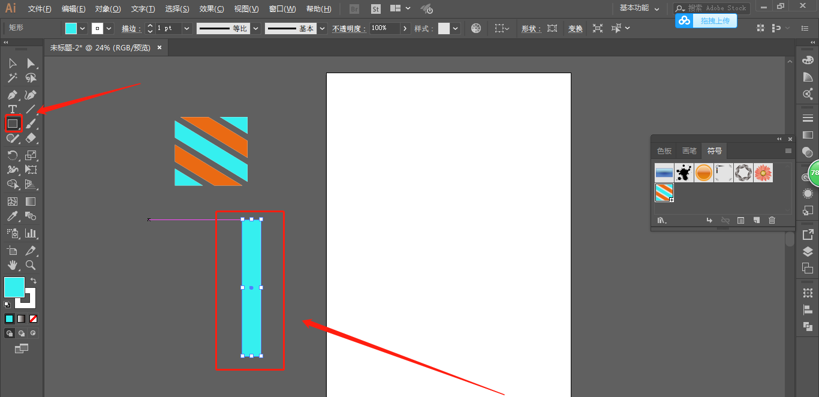This screenshot has height=397, width=819.
Task: Enable Draw Inside mode
Action: pos(33,333)
